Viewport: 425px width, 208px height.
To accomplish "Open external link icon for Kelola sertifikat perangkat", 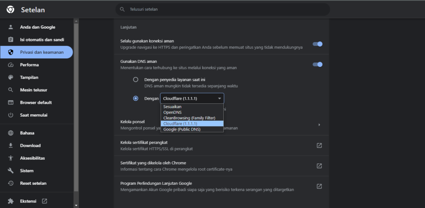I will 319,145.
